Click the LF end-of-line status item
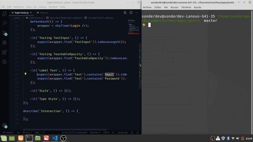This screenshot has width=253, height=142. 113,133
